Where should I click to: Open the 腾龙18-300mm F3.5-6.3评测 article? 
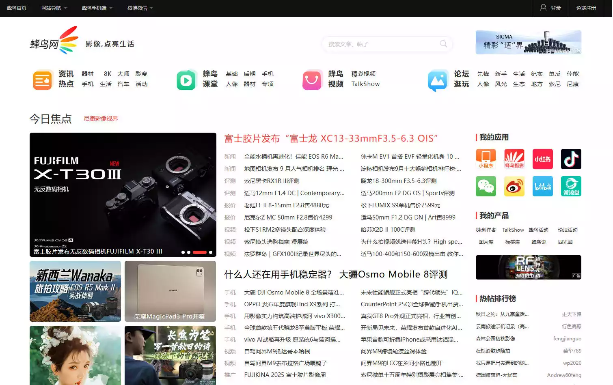399,181
